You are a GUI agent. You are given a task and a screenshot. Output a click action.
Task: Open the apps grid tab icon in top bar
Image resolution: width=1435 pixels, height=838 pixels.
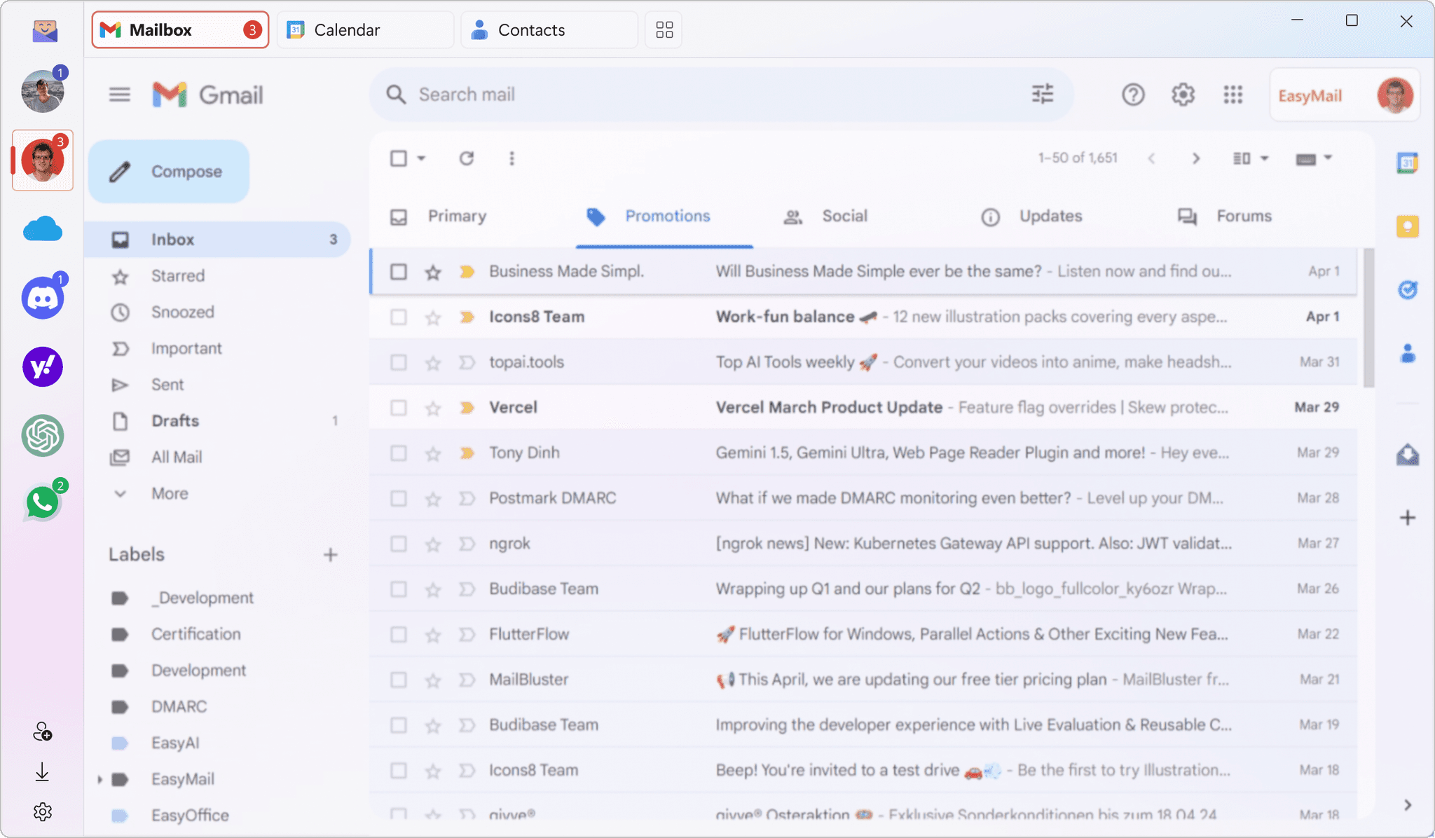point(664,29)
